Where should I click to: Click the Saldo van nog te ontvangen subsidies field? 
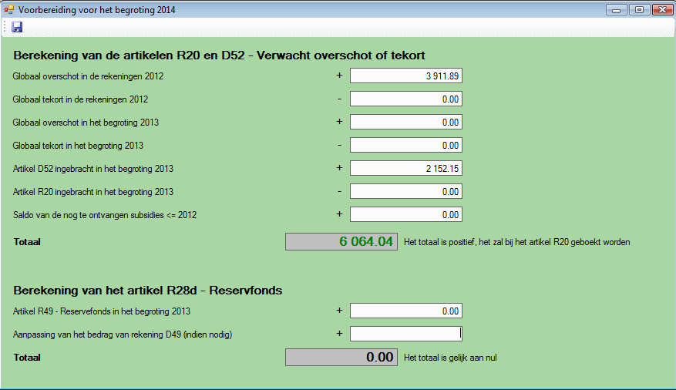[406, 214]
